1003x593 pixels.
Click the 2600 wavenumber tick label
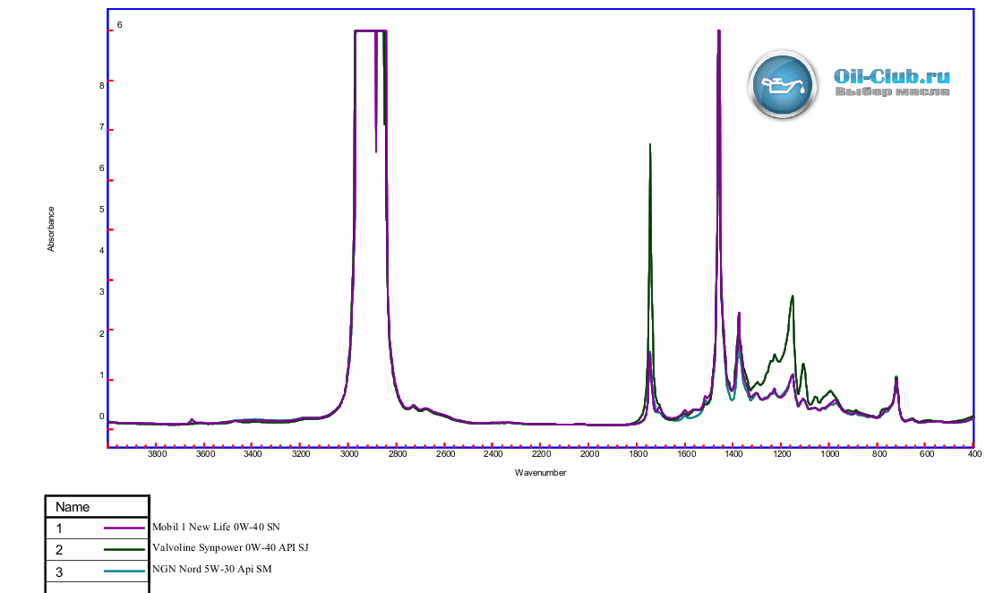coord(446,454)
